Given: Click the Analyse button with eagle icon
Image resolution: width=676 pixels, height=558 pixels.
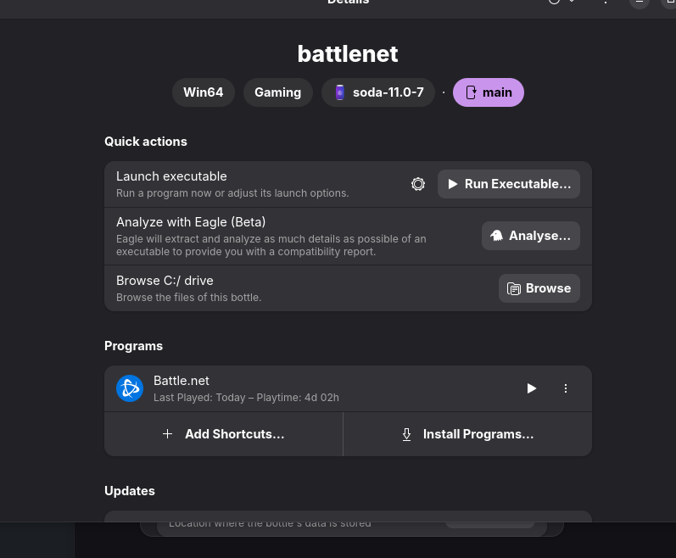Looking at the screenshot, I should coord(531,236).
